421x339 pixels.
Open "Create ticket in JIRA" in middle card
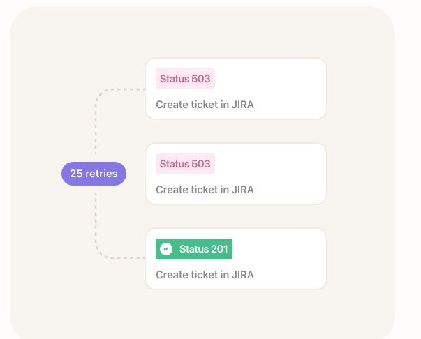click(205, 190)
